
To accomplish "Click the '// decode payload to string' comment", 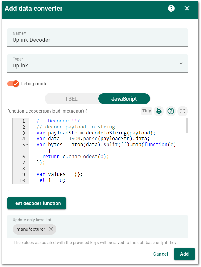I will click(76, 127).
